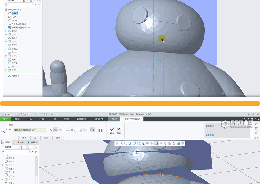This screenshot has height=184, width=260.
Task: Open the 收藏夹 navigator tab
Action: coord(32,142)
